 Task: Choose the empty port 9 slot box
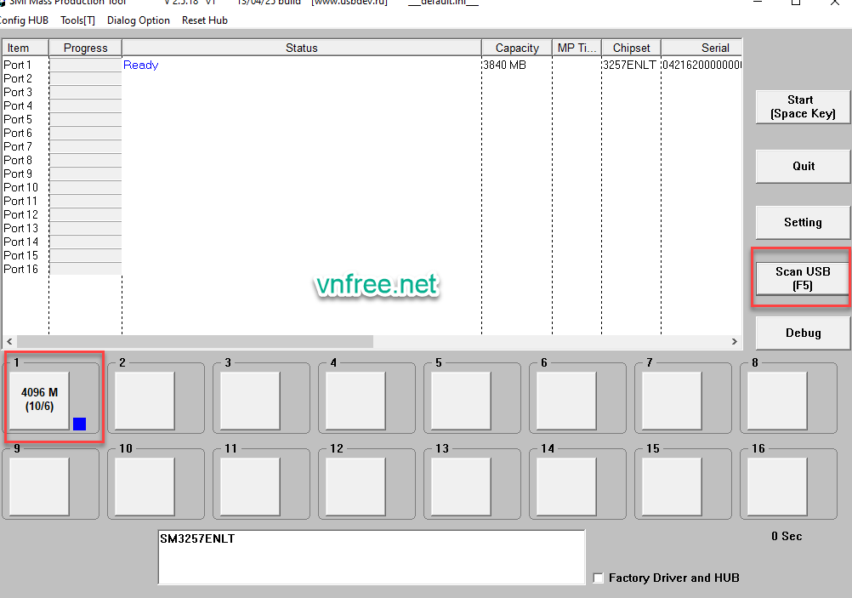(39, 486)
